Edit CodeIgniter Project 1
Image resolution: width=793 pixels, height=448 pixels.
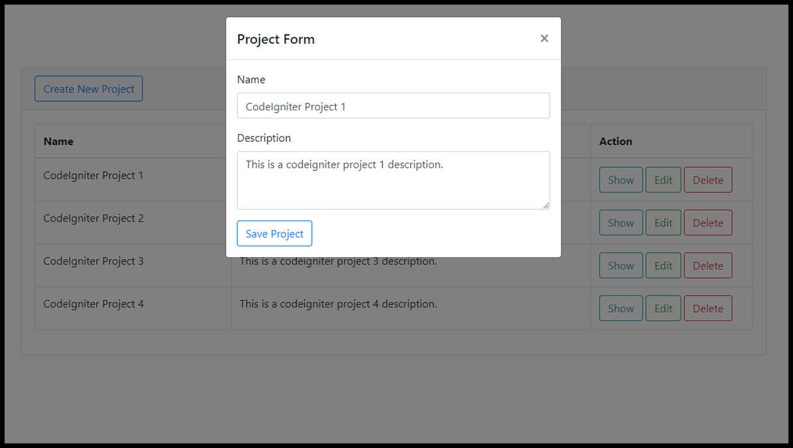tap(664, 180)
